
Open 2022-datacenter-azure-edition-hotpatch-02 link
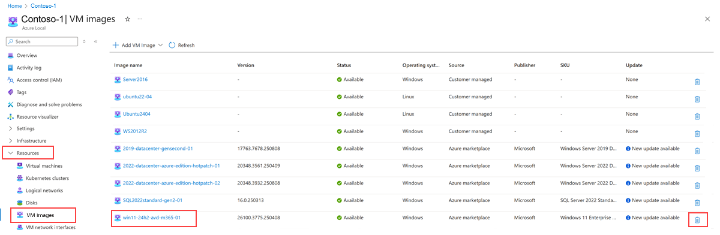172,183
